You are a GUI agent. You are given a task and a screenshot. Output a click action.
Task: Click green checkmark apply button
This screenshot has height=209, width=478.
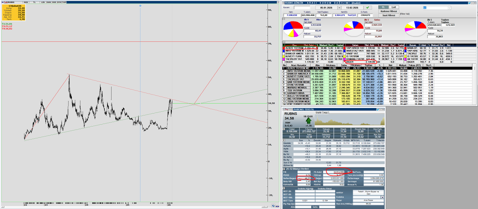367,8
